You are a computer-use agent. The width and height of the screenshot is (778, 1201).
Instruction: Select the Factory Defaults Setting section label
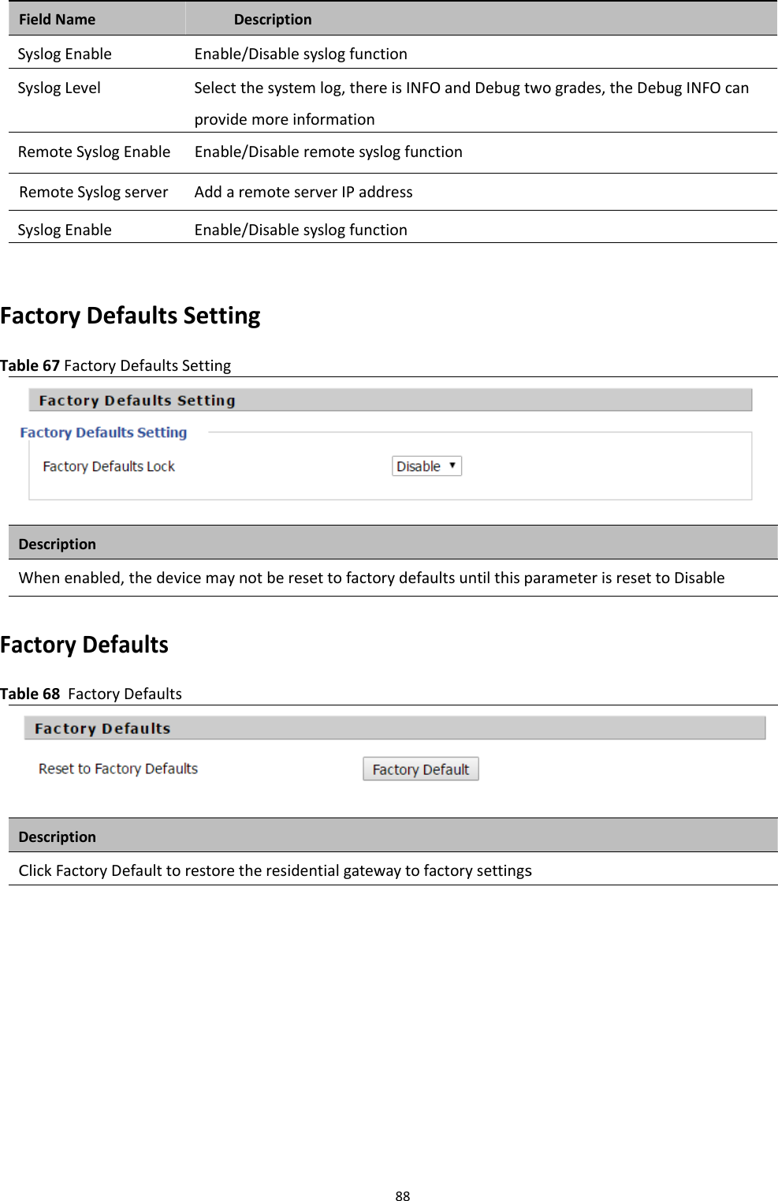point(103,432)
